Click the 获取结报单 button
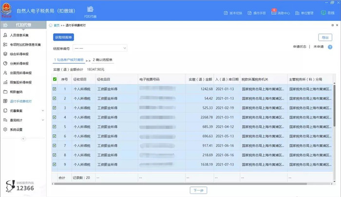The height and width of the screenshot is (197, 341). click(x=63, y=37)
